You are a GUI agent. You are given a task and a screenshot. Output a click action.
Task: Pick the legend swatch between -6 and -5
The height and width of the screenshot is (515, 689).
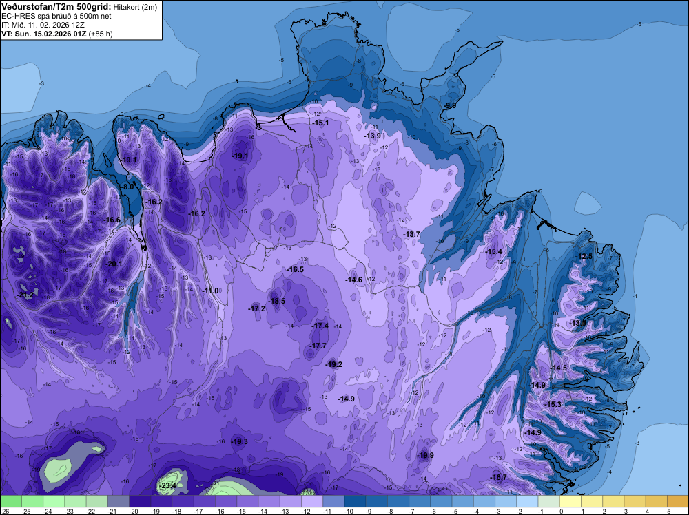point(442,502)
